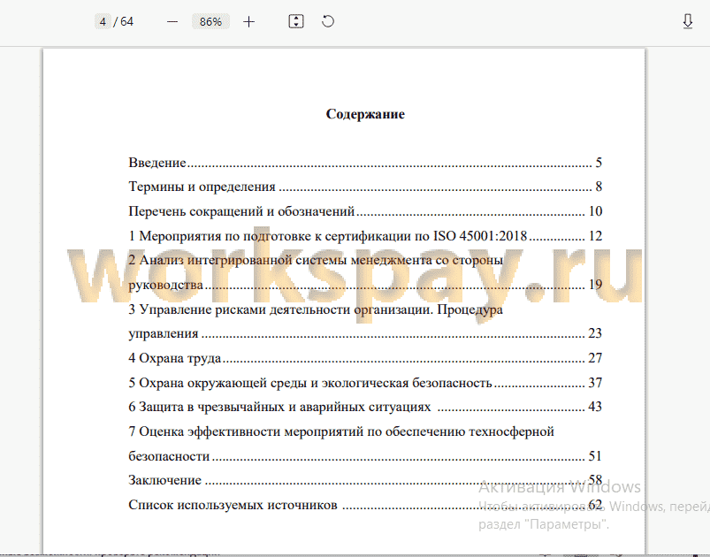Viewport: 710px width, 557px height.
Task: Click the rotate page icon
Action: (x=328, y=21)
